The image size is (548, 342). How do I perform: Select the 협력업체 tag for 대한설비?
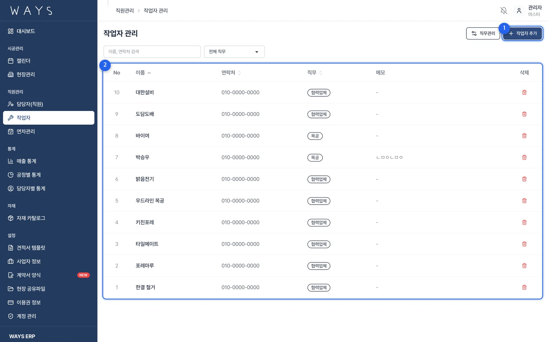pyautogui.click(x=319, y=92)
